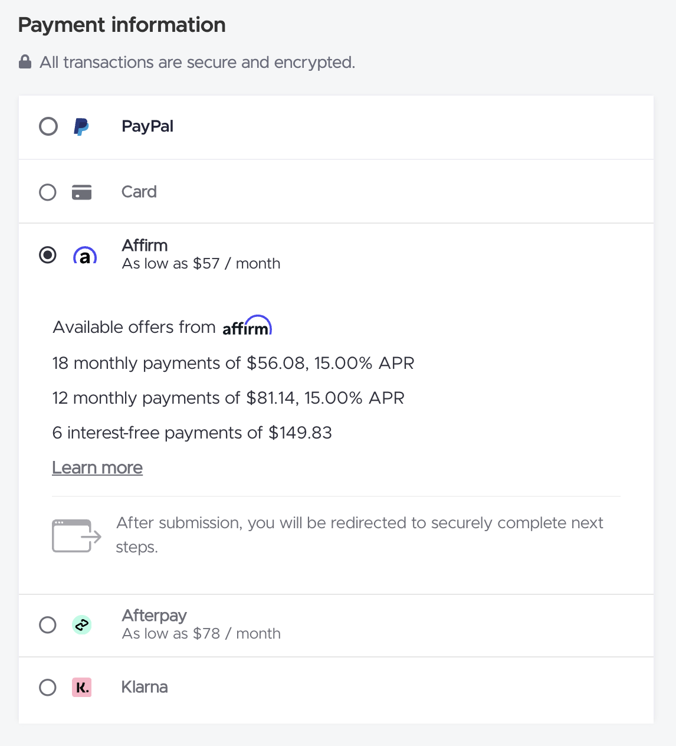Click the pink Klarna logo icon
676x746 pixels.
[x=81, y=688]
